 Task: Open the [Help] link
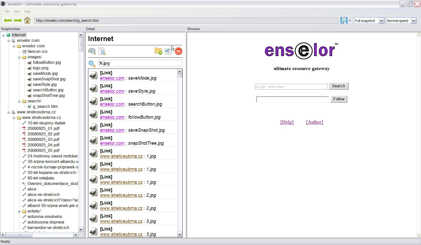287,122
